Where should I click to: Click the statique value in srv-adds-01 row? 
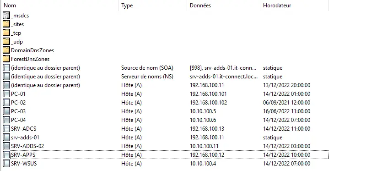point(273,138)
